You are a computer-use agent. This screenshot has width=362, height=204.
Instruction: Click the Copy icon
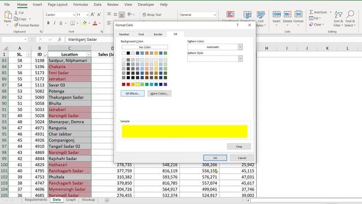16,19
